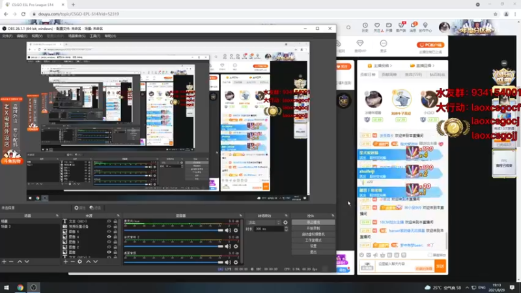Remove the selected source with minus icon
The image size is (521, 293).
pyautogui.click(x=72, y=262)
